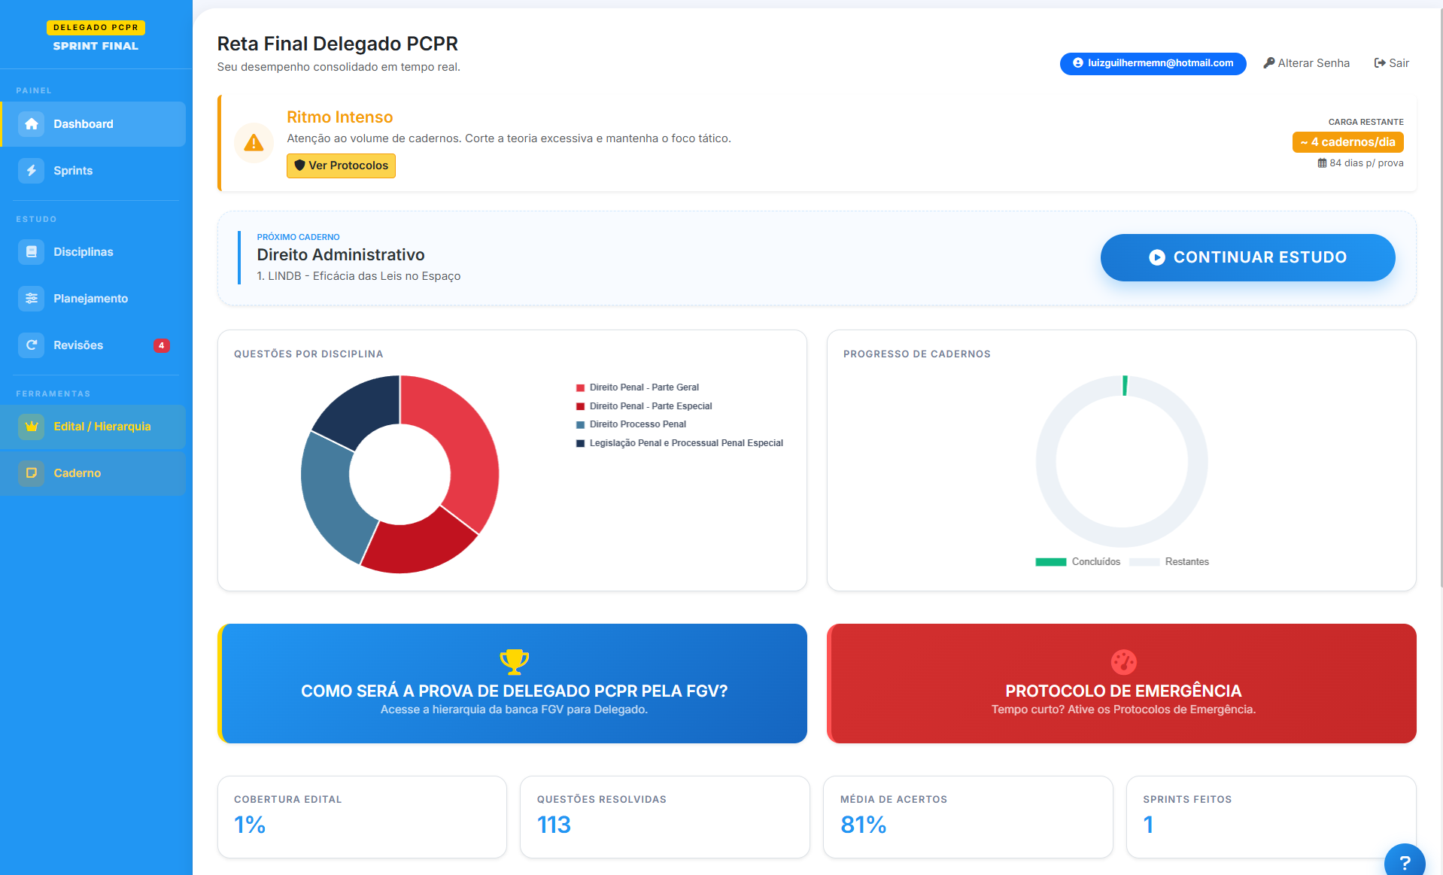Open Revisões with 4 pending
The width and height of the screenshot is (1443, 875).
pyautogui.click(x=93, y=345)
